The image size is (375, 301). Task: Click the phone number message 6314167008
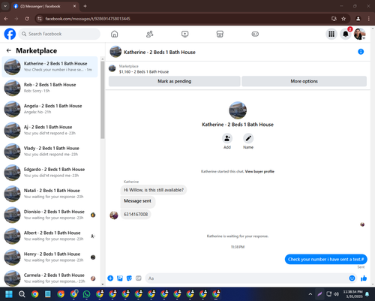(x=136, y=215)
